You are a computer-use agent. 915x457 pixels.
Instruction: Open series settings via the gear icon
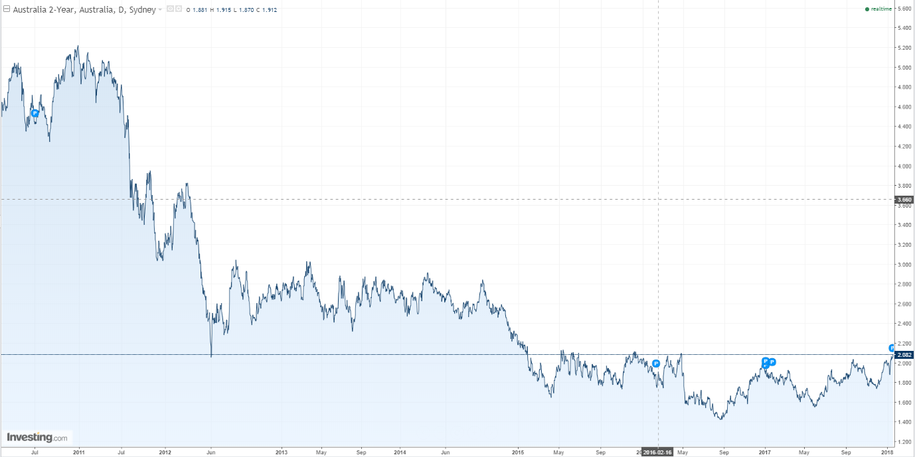[178, 9]
